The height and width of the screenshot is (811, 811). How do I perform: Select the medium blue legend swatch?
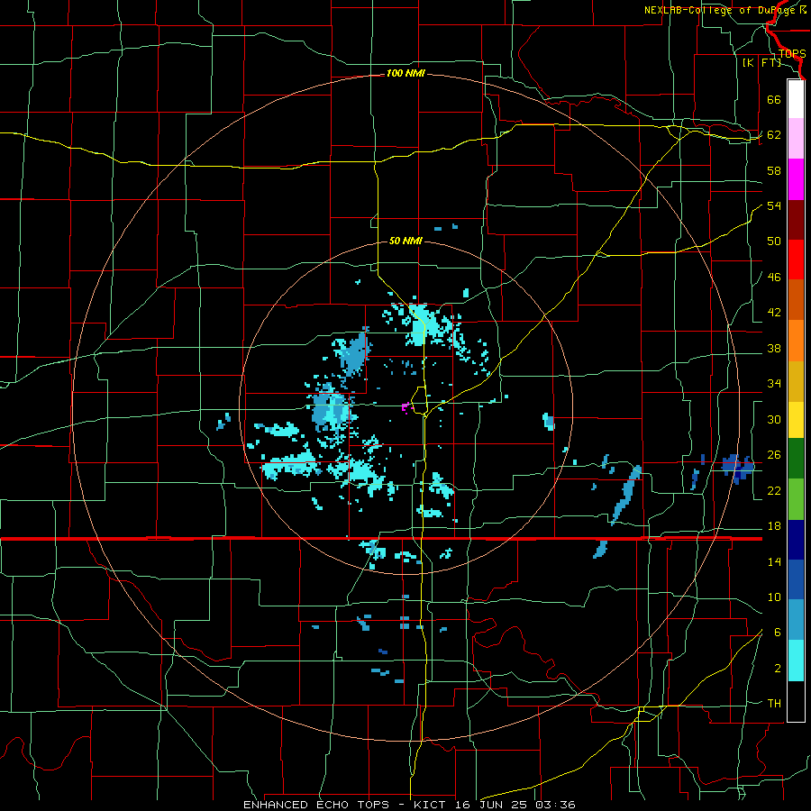pos(796,579)
